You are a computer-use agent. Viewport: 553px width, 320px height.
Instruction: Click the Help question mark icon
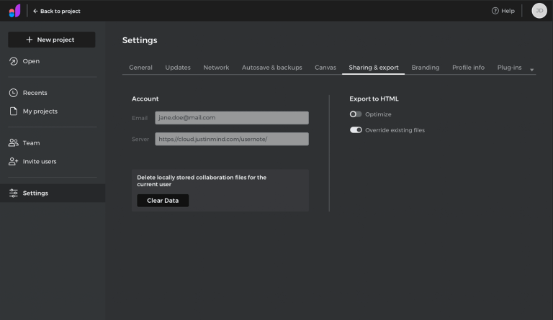coord(495,11)
